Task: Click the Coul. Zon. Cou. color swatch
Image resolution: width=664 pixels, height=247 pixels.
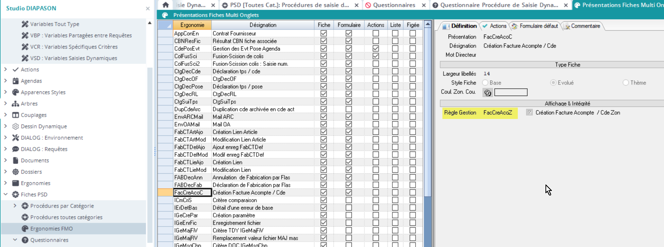Action: click(511, 92)
